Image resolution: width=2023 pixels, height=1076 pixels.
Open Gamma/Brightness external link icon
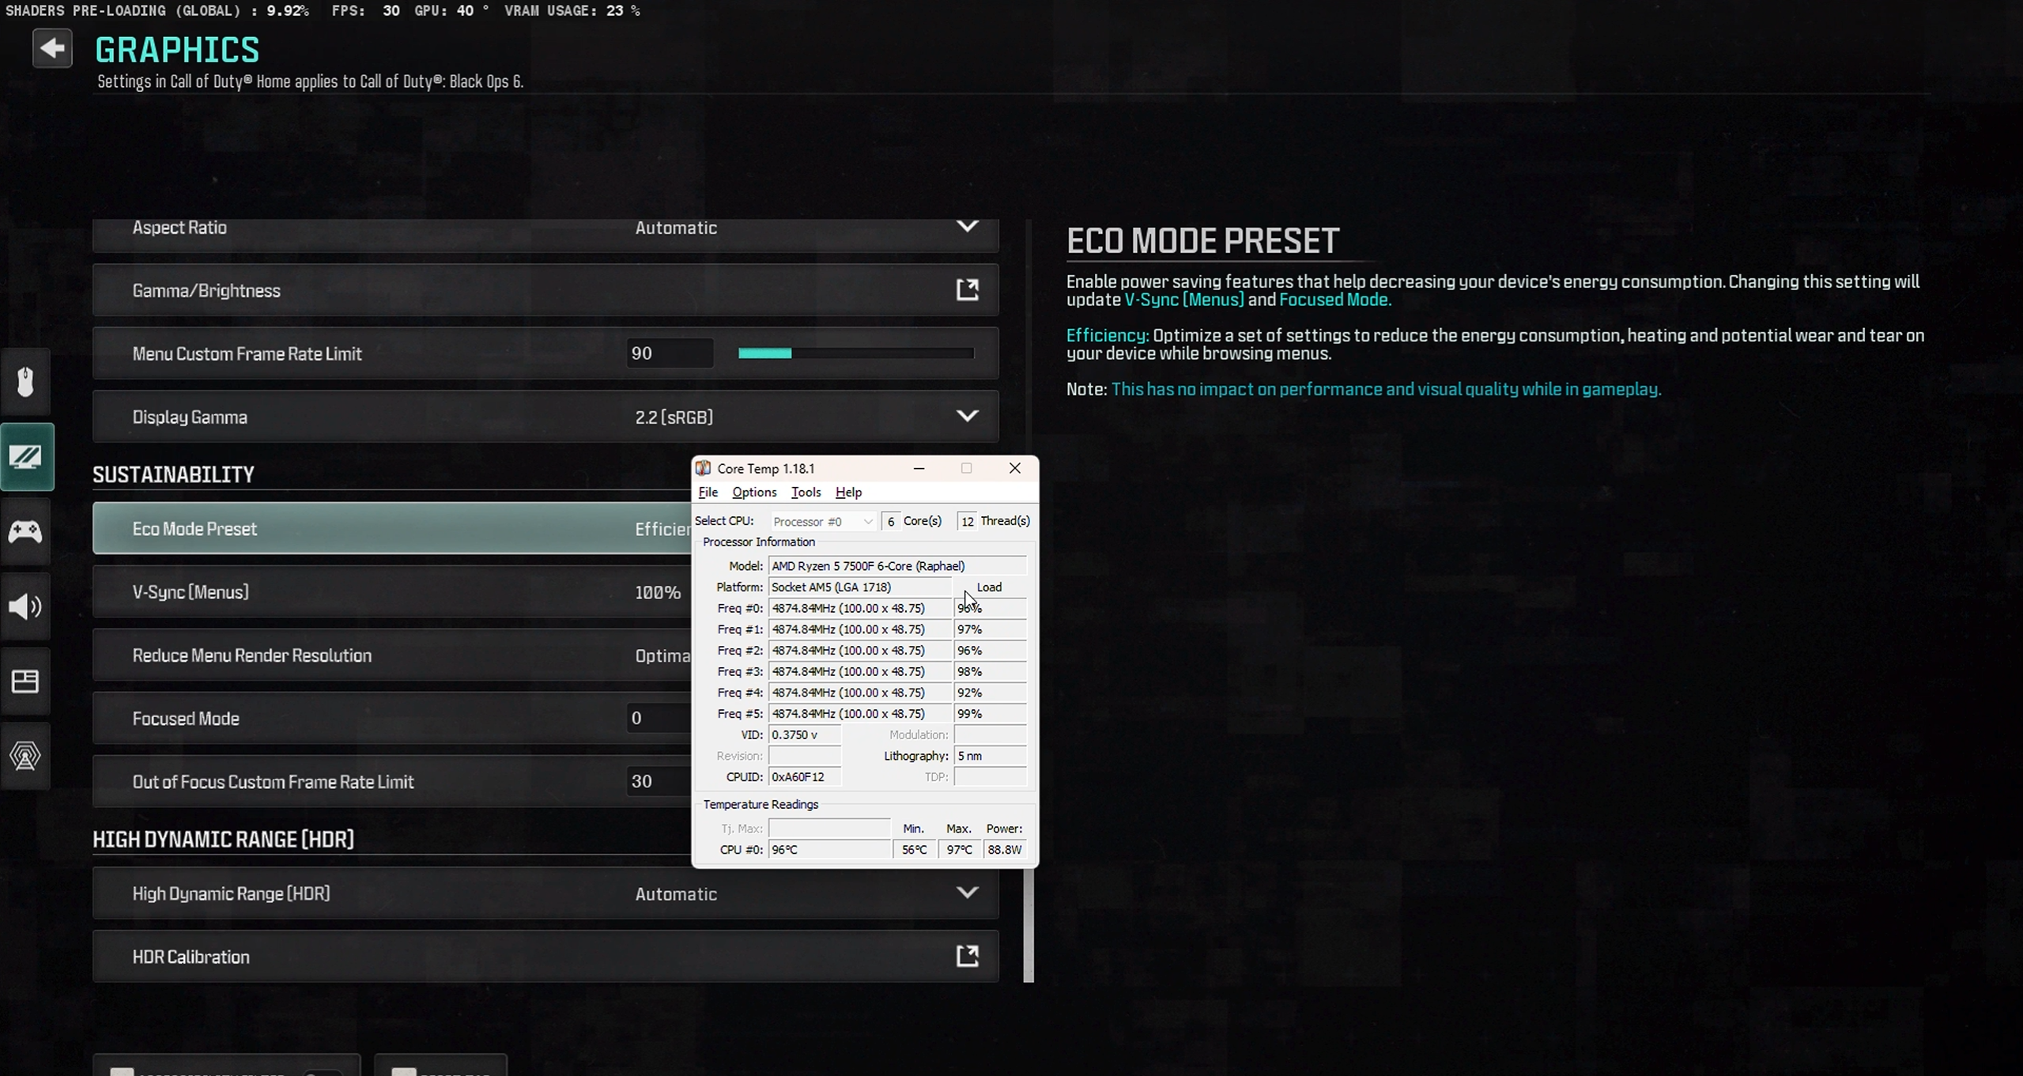click(968, 290)
